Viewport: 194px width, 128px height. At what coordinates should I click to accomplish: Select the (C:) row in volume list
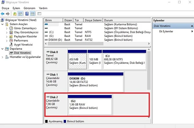coord(97,32)
